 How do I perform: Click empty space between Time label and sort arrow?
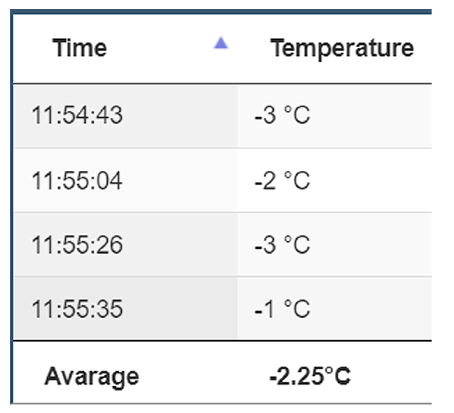point(160,48)
